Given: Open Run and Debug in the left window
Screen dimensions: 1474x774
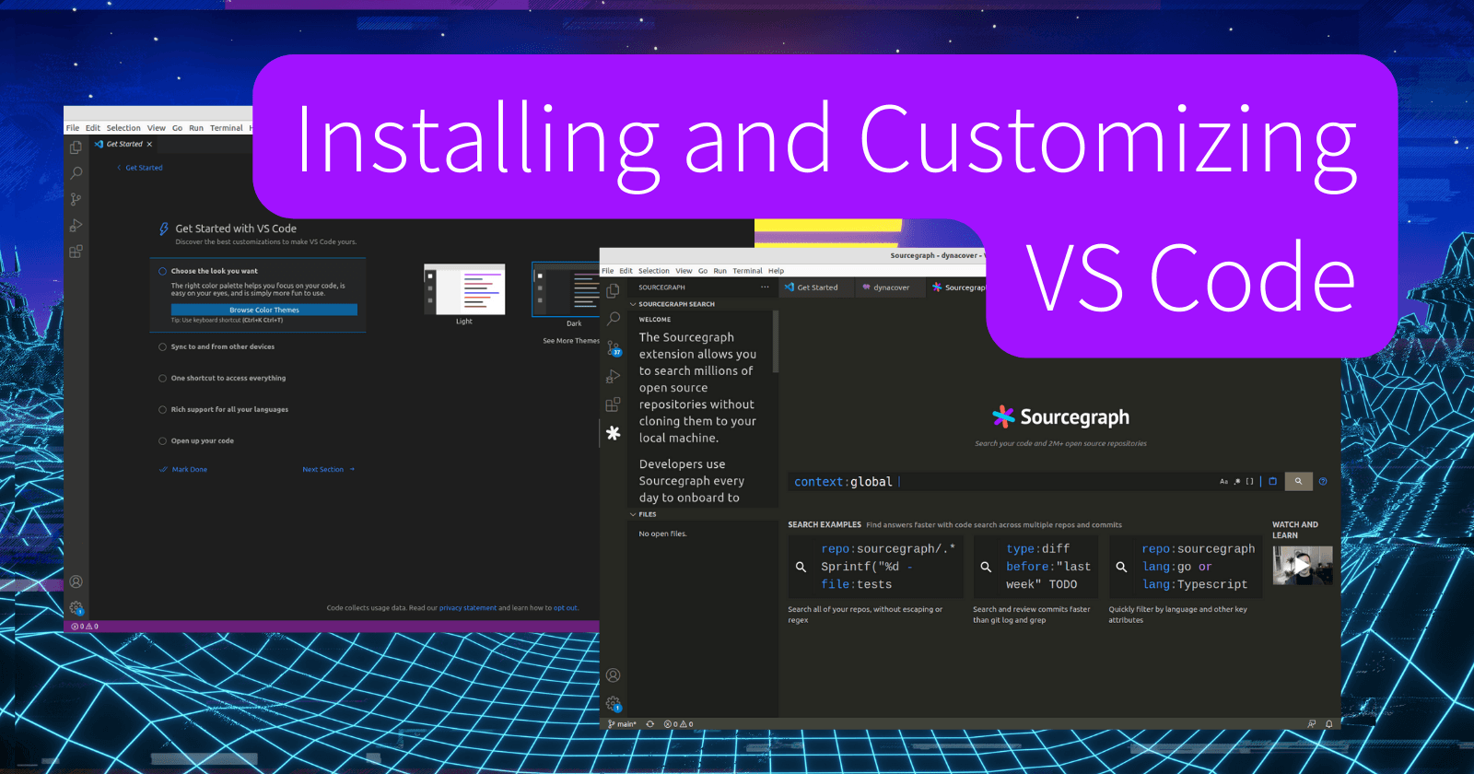Looking at the screenshot, I should point(76,226).
